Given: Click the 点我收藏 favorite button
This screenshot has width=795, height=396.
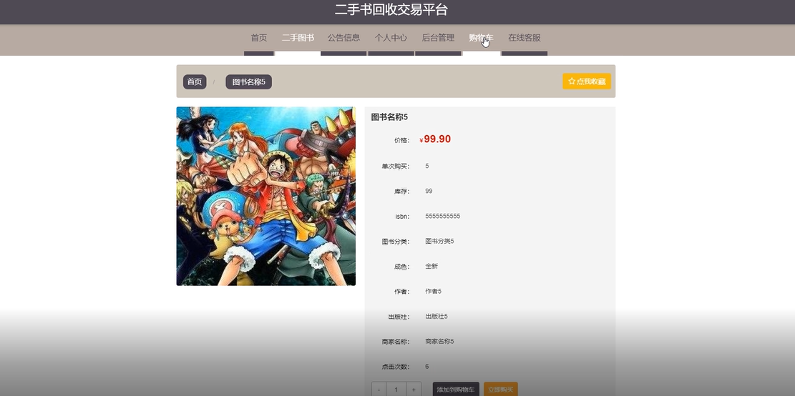Looking at the screenshot, I should [587, 81].
